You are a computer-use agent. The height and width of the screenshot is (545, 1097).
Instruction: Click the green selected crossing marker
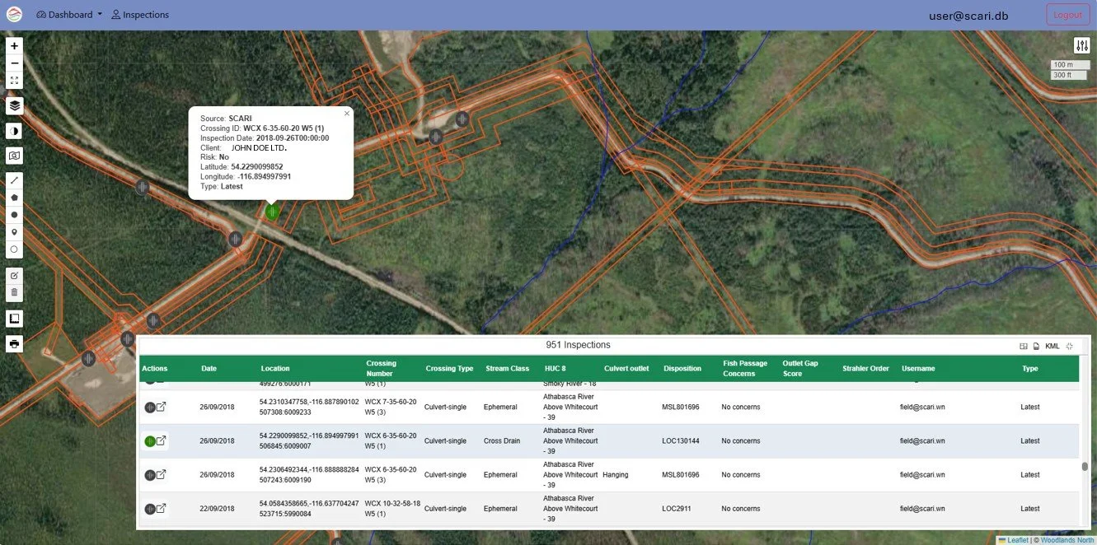(272, 212)
